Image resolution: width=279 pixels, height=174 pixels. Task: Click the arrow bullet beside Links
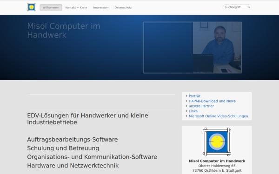tap(186, 111)
